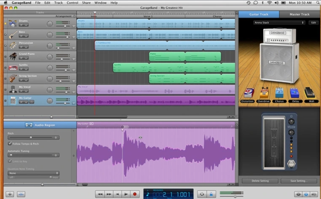Enable the My Vocal track checkbox
This screenshot has height=199, width=321.
[5, 90]
